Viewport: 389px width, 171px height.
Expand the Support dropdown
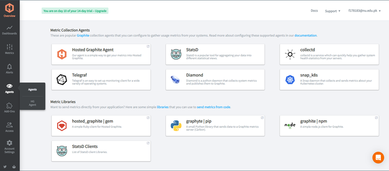click(x=332, y=11)
